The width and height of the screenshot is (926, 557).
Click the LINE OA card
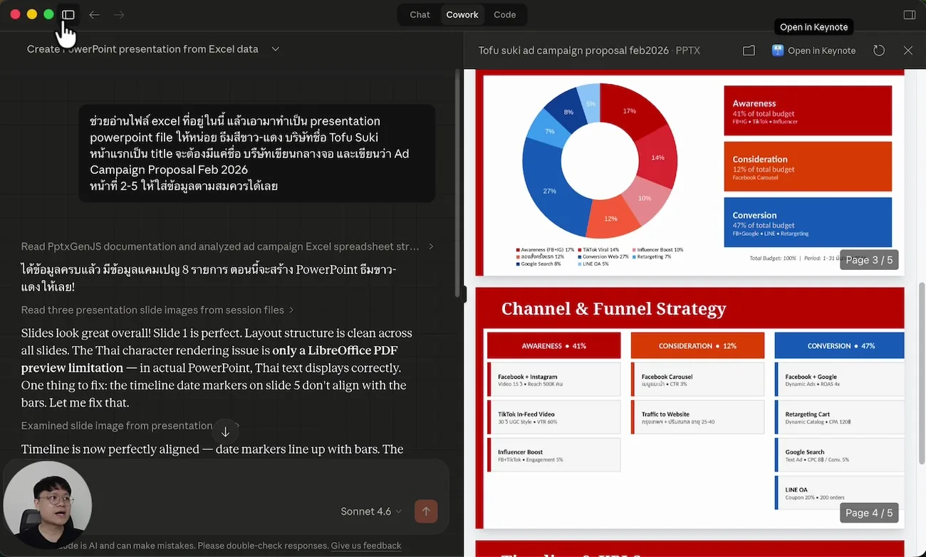pos(840,493)
